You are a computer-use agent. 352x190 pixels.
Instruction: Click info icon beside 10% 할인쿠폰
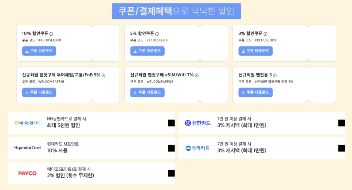tap(51, 34)
